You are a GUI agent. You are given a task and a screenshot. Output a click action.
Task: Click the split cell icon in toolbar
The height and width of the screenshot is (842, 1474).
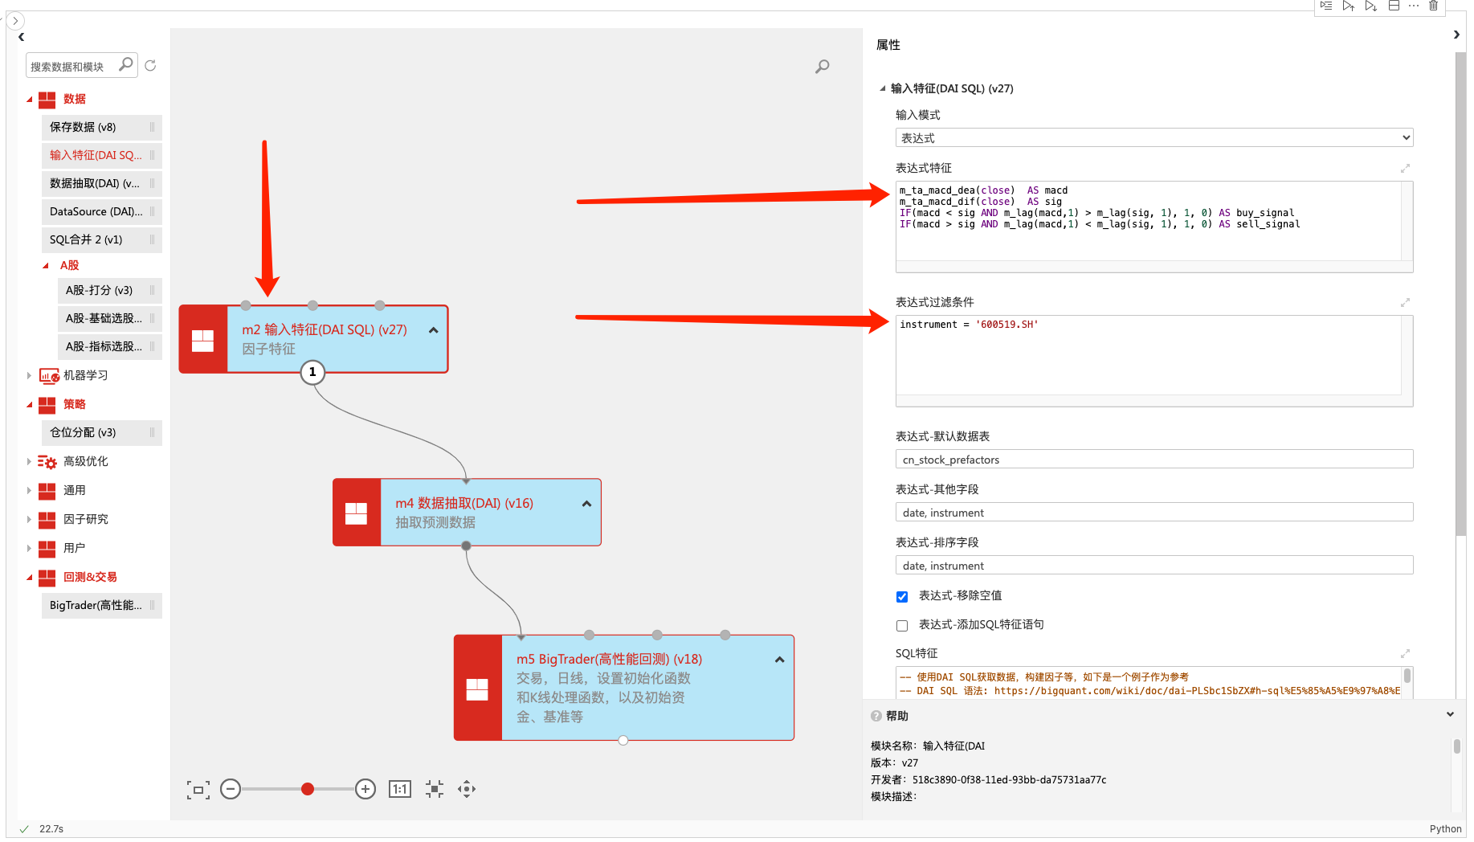[1394, 6]
